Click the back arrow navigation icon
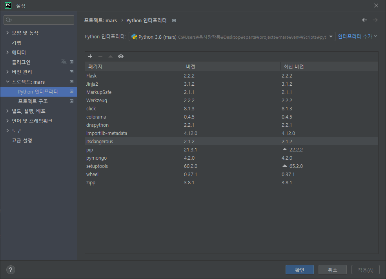Viewport: 386px width, 279px height. [x=364, y=20]
